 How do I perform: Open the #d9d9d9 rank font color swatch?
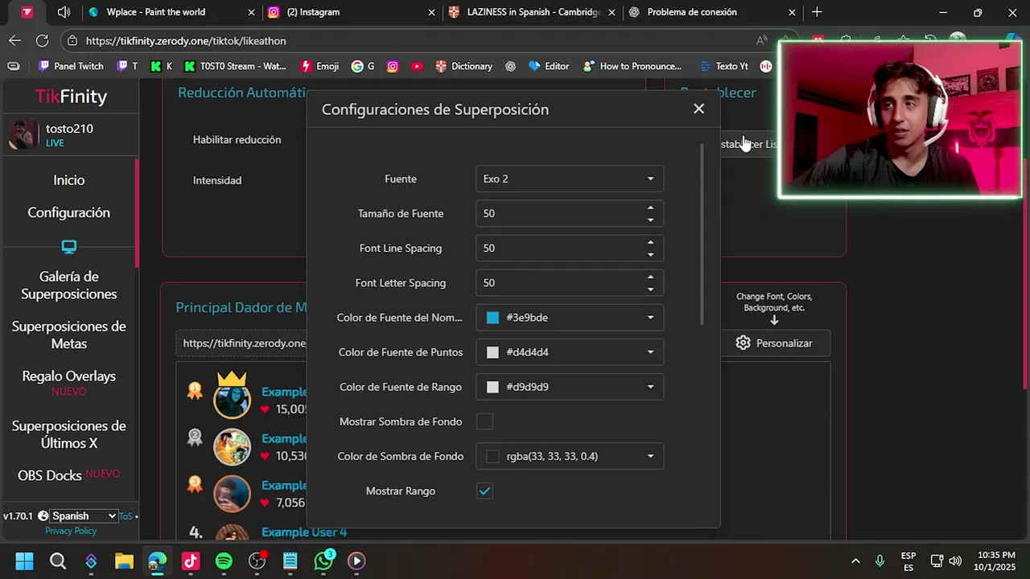tap(492, 387)
